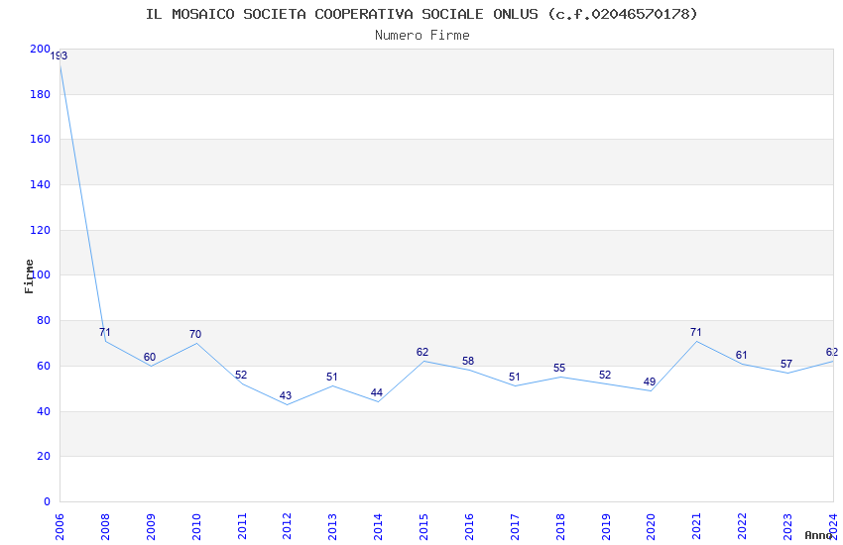The height and width of the screenshot is (545, 843).
Task: Select the 71 data label above 2021
Action: point(695,332)
